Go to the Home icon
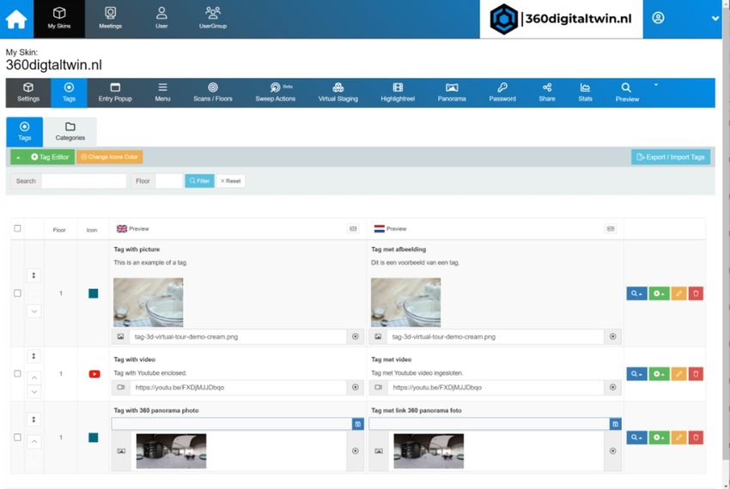Image resolution: width=730 pixels, height=489 pixels. (16, 19)
